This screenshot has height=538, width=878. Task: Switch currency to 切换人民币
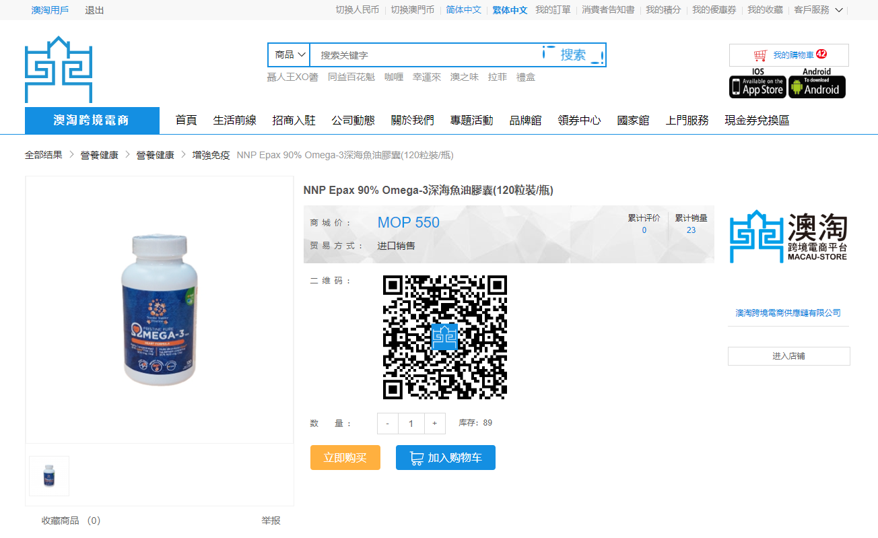point(357,10)
